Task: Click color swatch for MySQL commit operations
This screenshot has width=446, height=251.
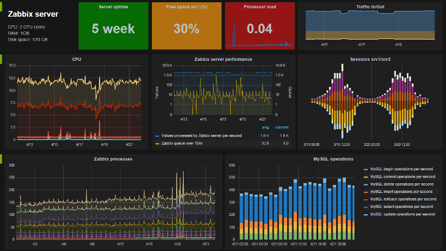Action: [367, 176]
